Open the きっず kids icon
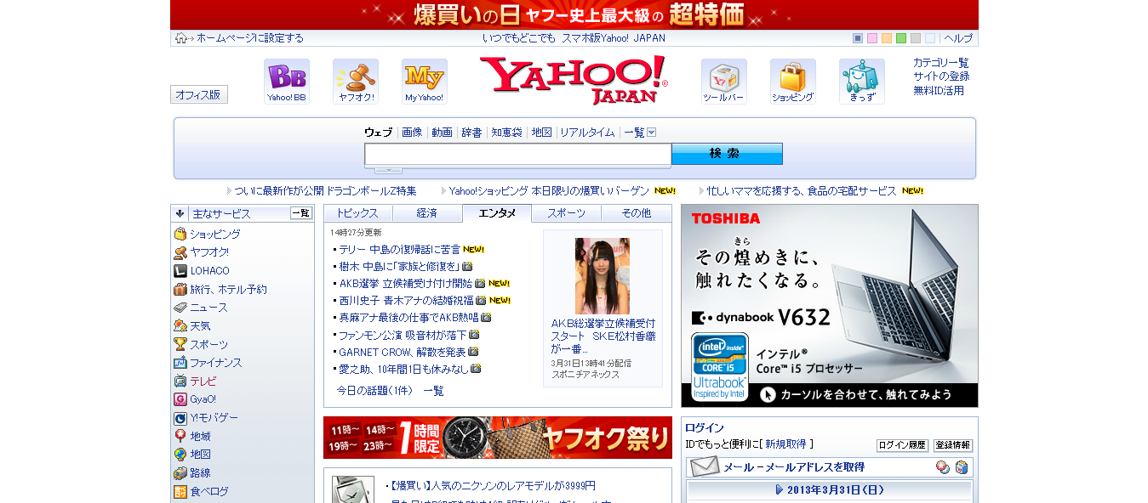The height and width of the screenshot is (503, 1148). (862, 82)
